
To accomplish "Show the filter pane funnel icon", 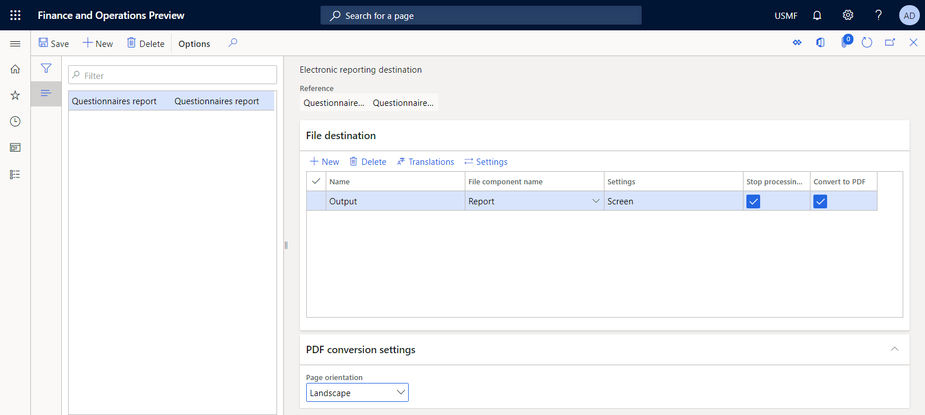I will pyautogui.click(x=46, y=69).
